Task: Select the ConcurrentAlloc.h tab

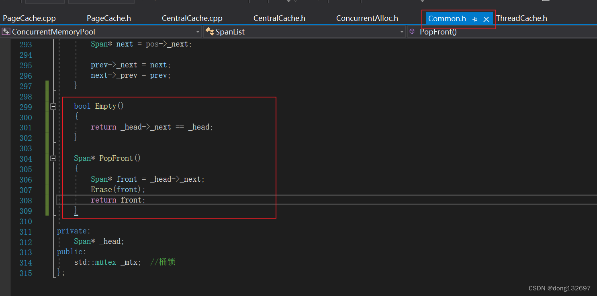Action: click(x=367, y=18)
